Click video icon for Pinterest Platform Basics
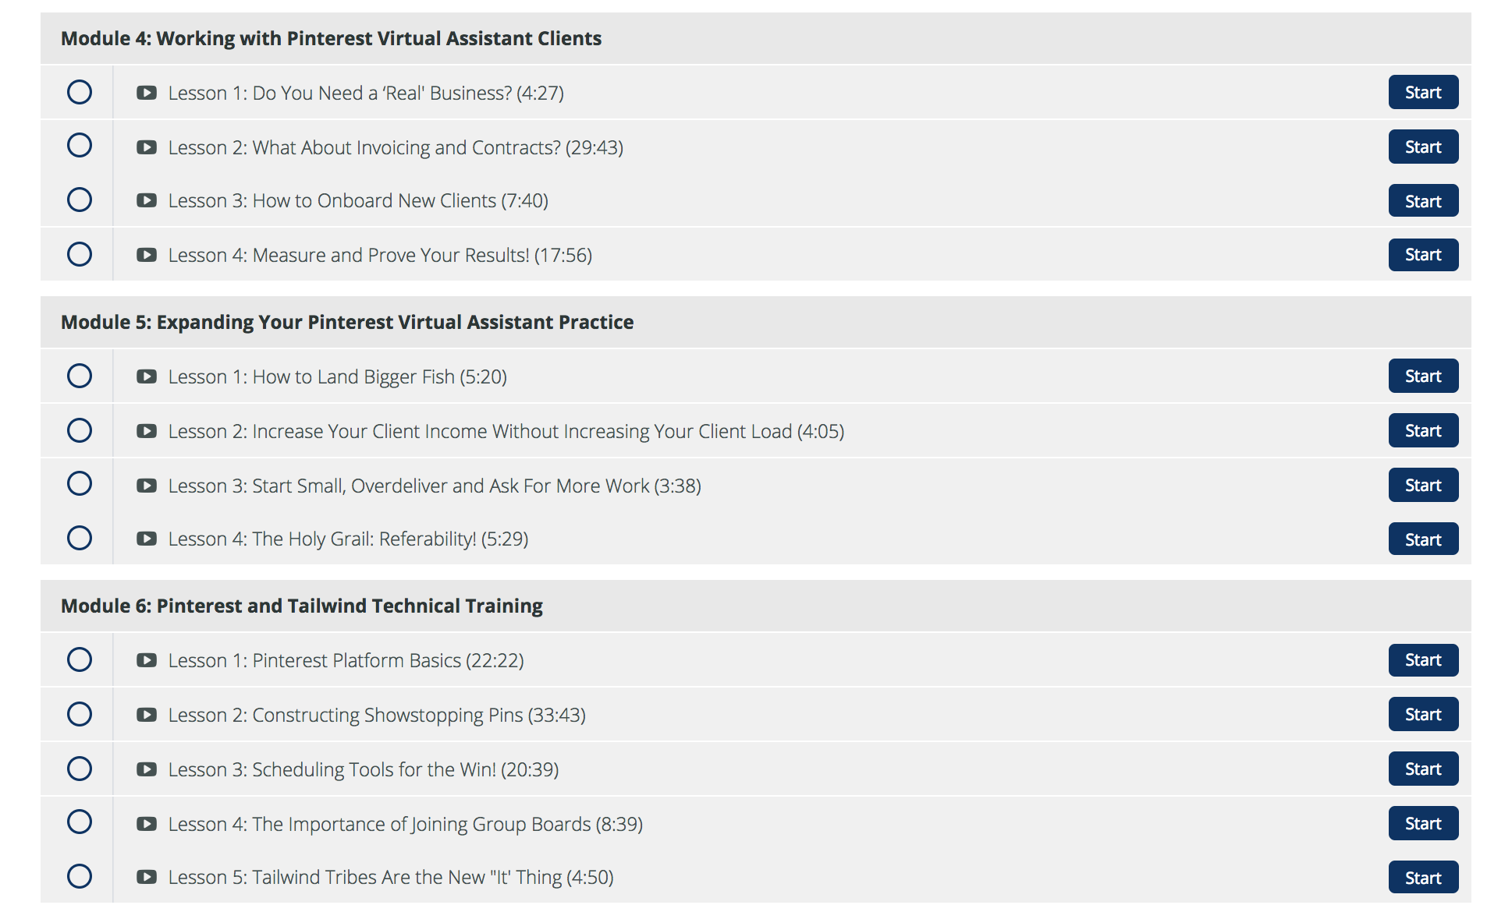 [147, 660]
